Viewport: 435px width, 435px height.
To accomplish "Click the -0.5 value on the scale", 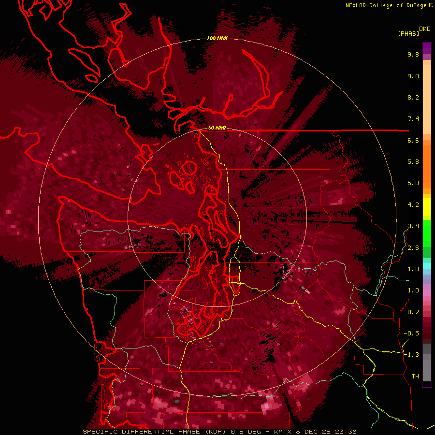I will [x=411, y=333].
